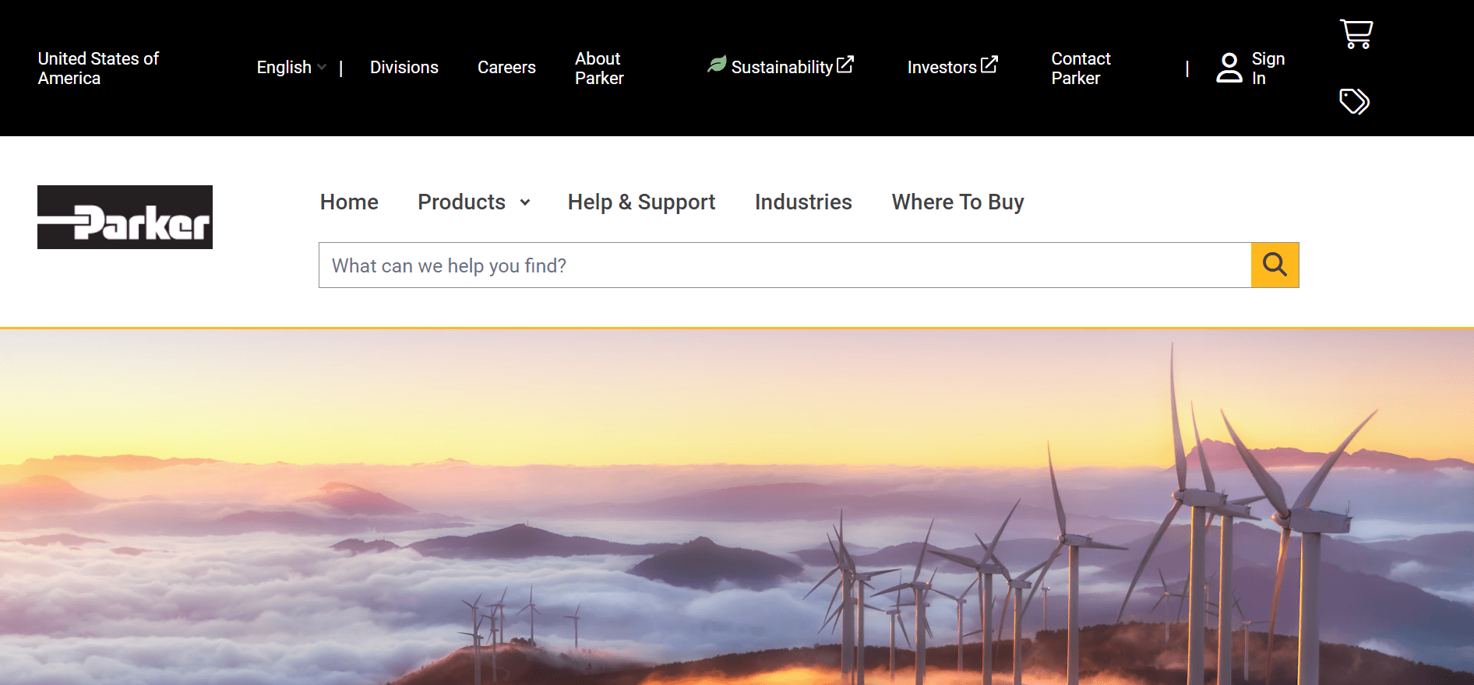Click the price tags icon
Screen dimensions: 1474x685
(1355, 101)
